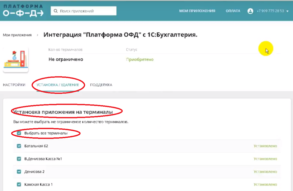Click the В.Денисова Касса №1 terminal name

pos(43,159)
